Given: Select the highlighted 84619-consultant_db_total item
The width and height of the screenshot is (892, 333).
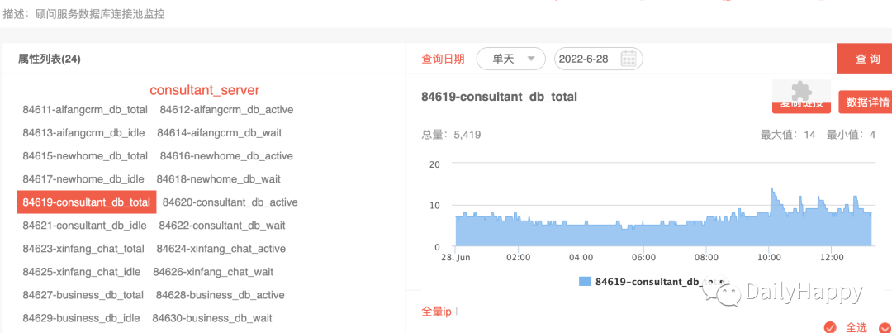Looking at the screenshot, I should (87, 202).
